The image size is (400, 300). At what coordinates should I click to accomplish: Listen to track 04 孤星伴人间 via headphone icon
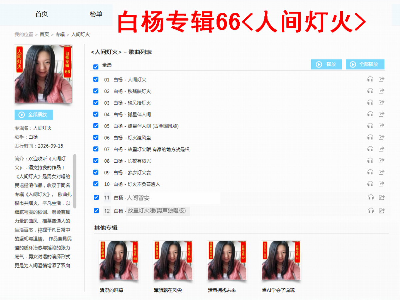[x=370, y=114]
